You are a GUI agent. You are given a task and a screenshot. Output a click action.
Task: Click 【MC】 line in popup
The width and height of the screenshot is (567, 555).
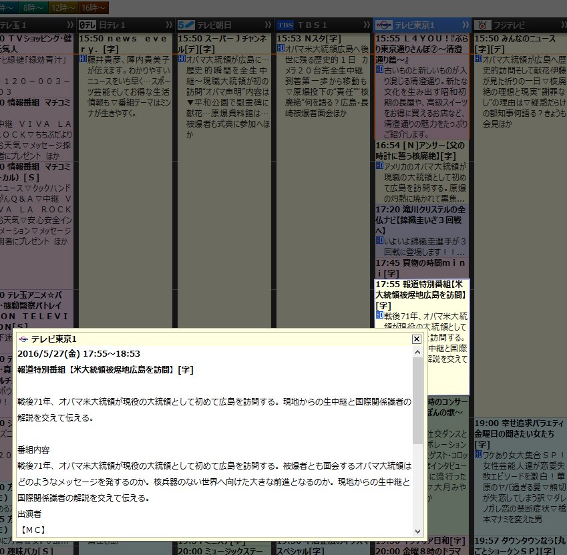pos(33,530)
